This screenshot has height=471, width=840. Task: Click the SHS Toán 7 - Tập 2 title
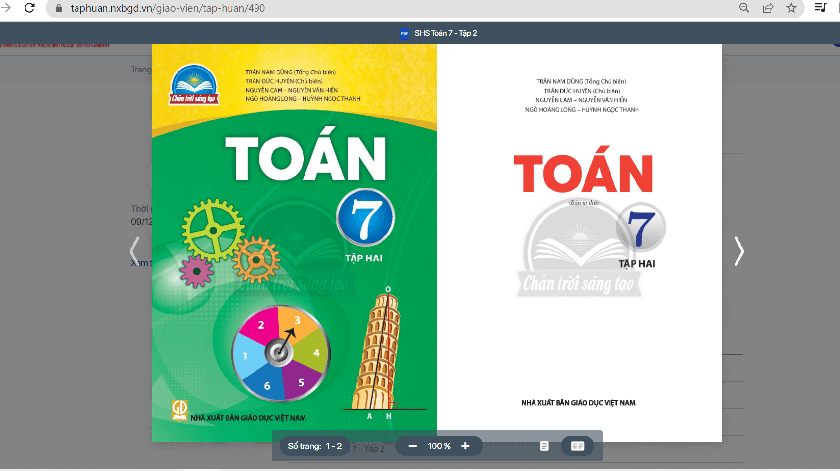[446, 33]
